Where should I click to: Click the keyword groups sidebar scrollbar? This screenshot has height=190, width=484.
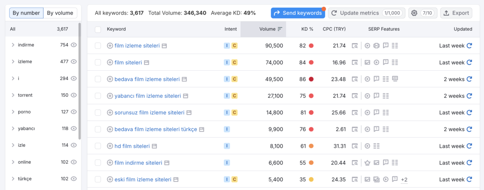pos(79,81)
